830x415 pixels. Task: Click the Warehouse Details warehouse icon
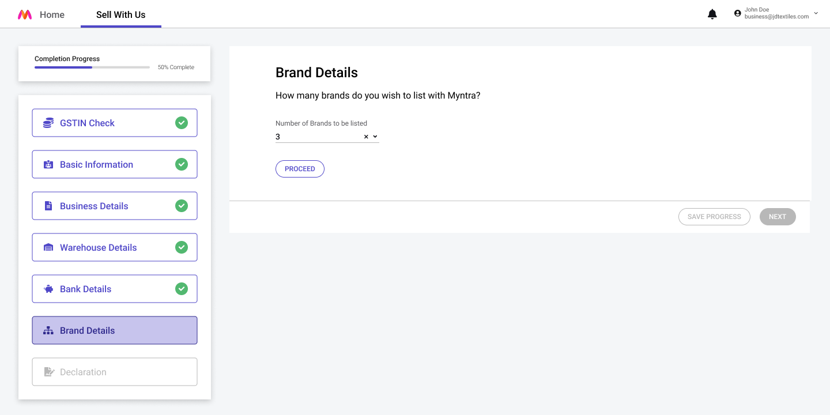[x=48, y=247]
